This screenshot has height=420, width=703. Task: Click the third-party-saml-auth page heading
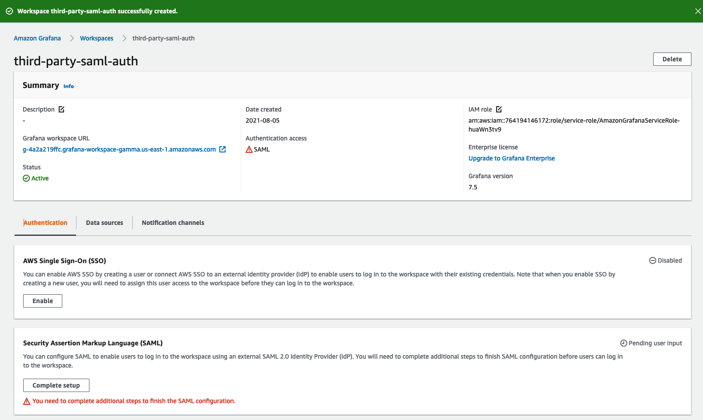pyautogui.click(x=76, y=61)
